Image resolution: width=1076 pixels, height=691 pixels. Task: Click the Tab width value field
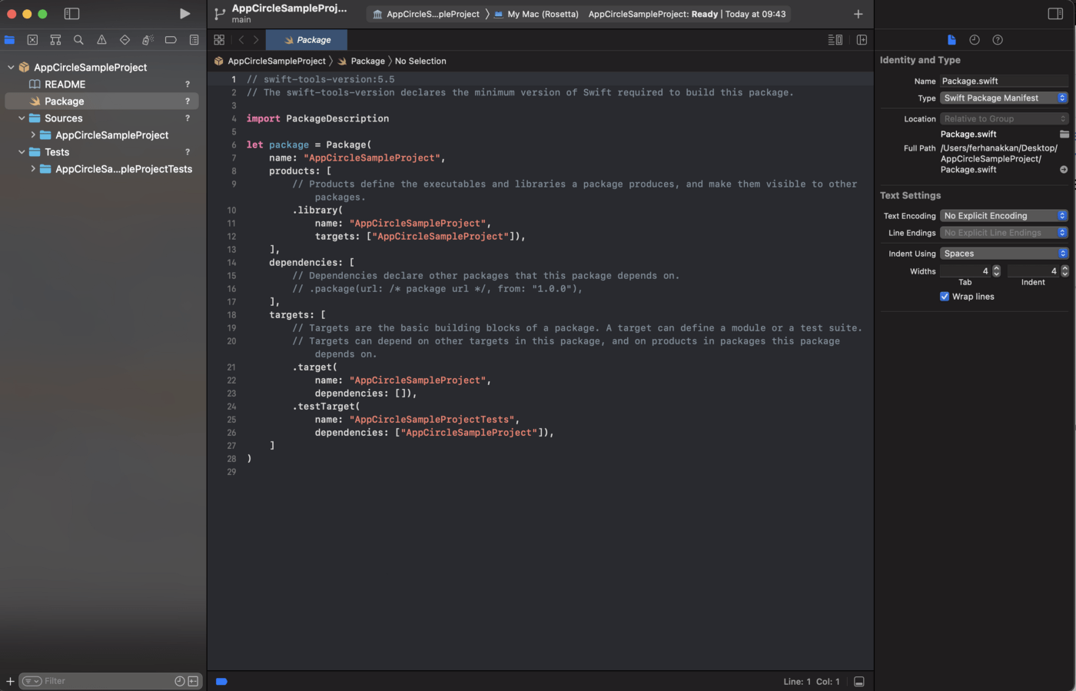pos(965,271)
